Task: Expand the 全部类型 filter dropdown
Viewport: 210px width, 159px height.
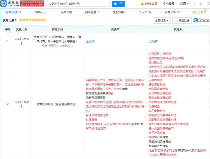Action: point(162,20)
